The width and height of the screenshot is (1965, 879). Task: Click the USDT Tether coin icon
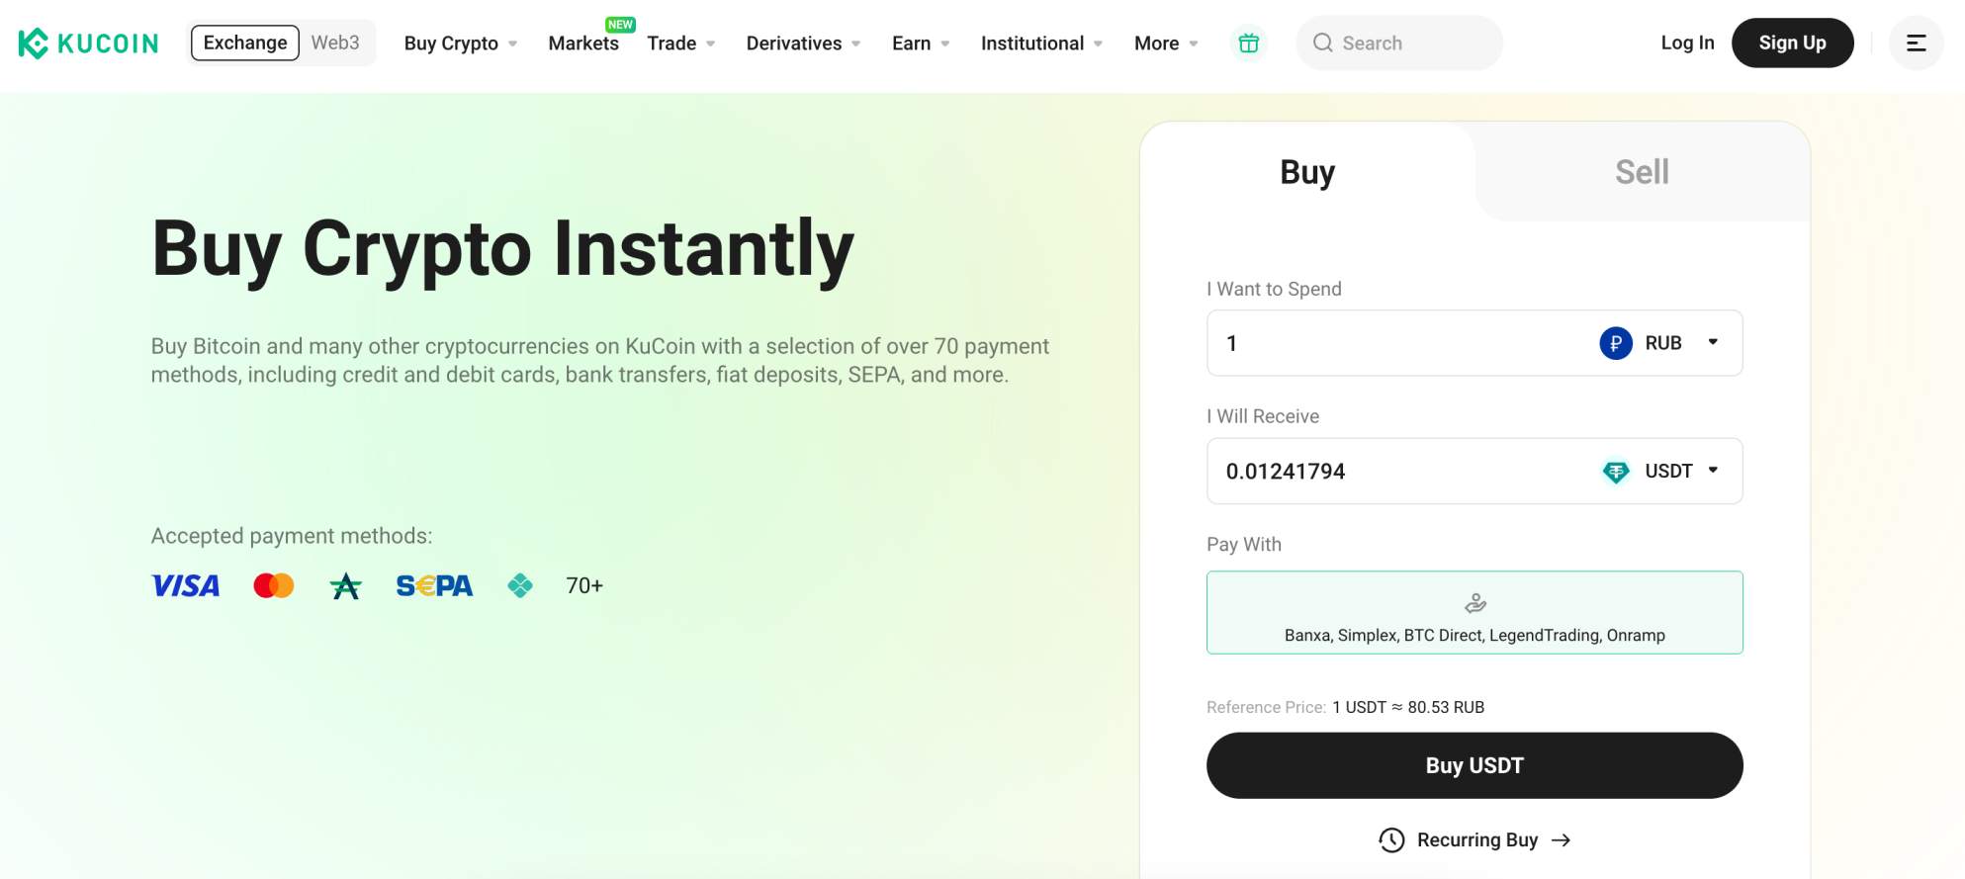tap(1615, 472)
